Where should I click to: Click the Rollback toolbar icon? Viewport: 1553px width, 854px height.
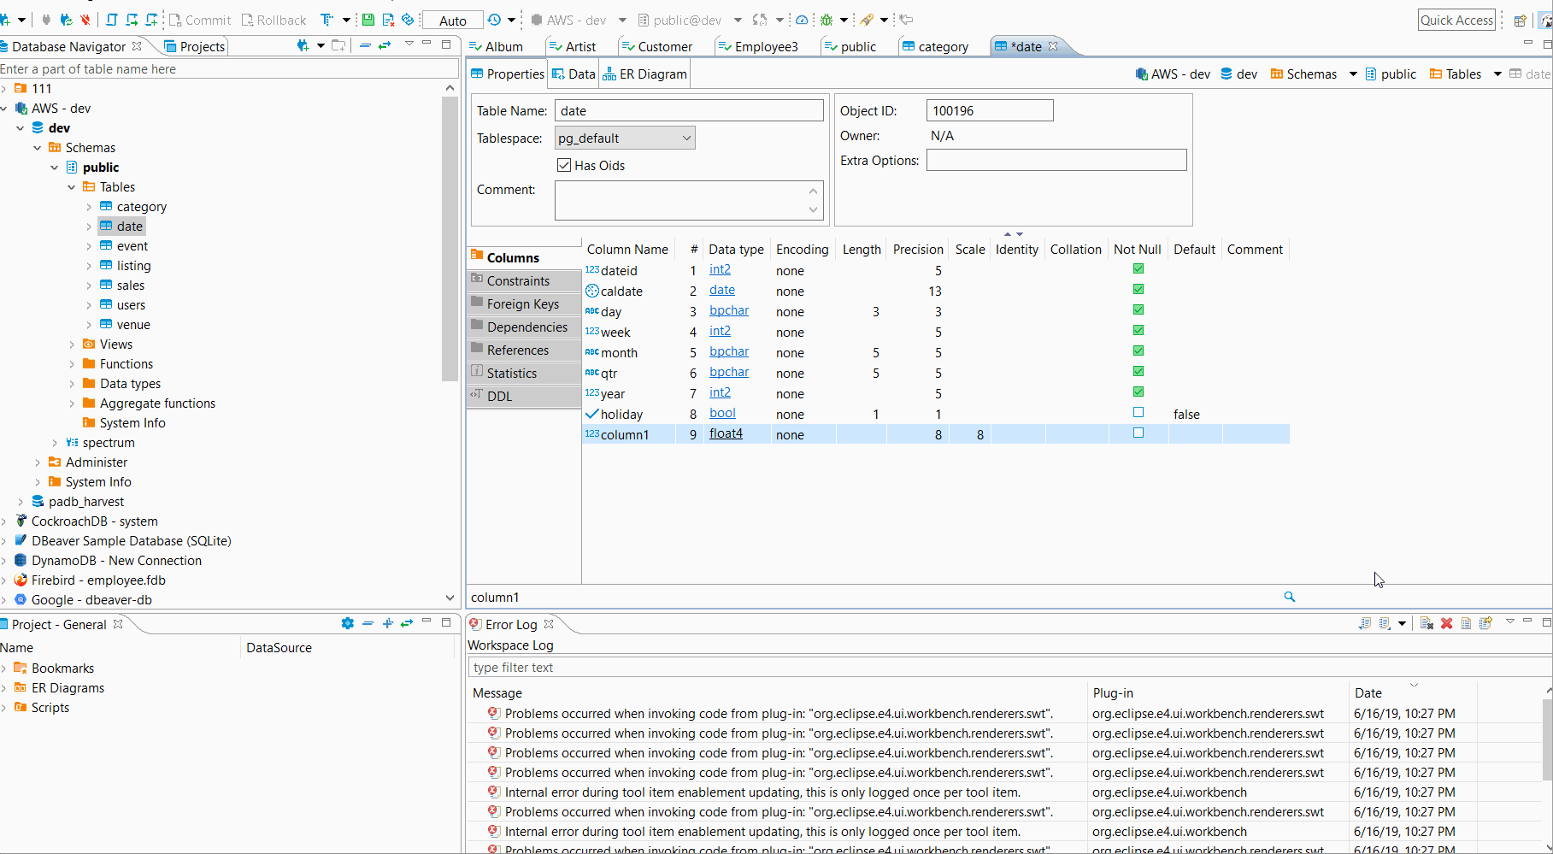click(x=274, y=19)
